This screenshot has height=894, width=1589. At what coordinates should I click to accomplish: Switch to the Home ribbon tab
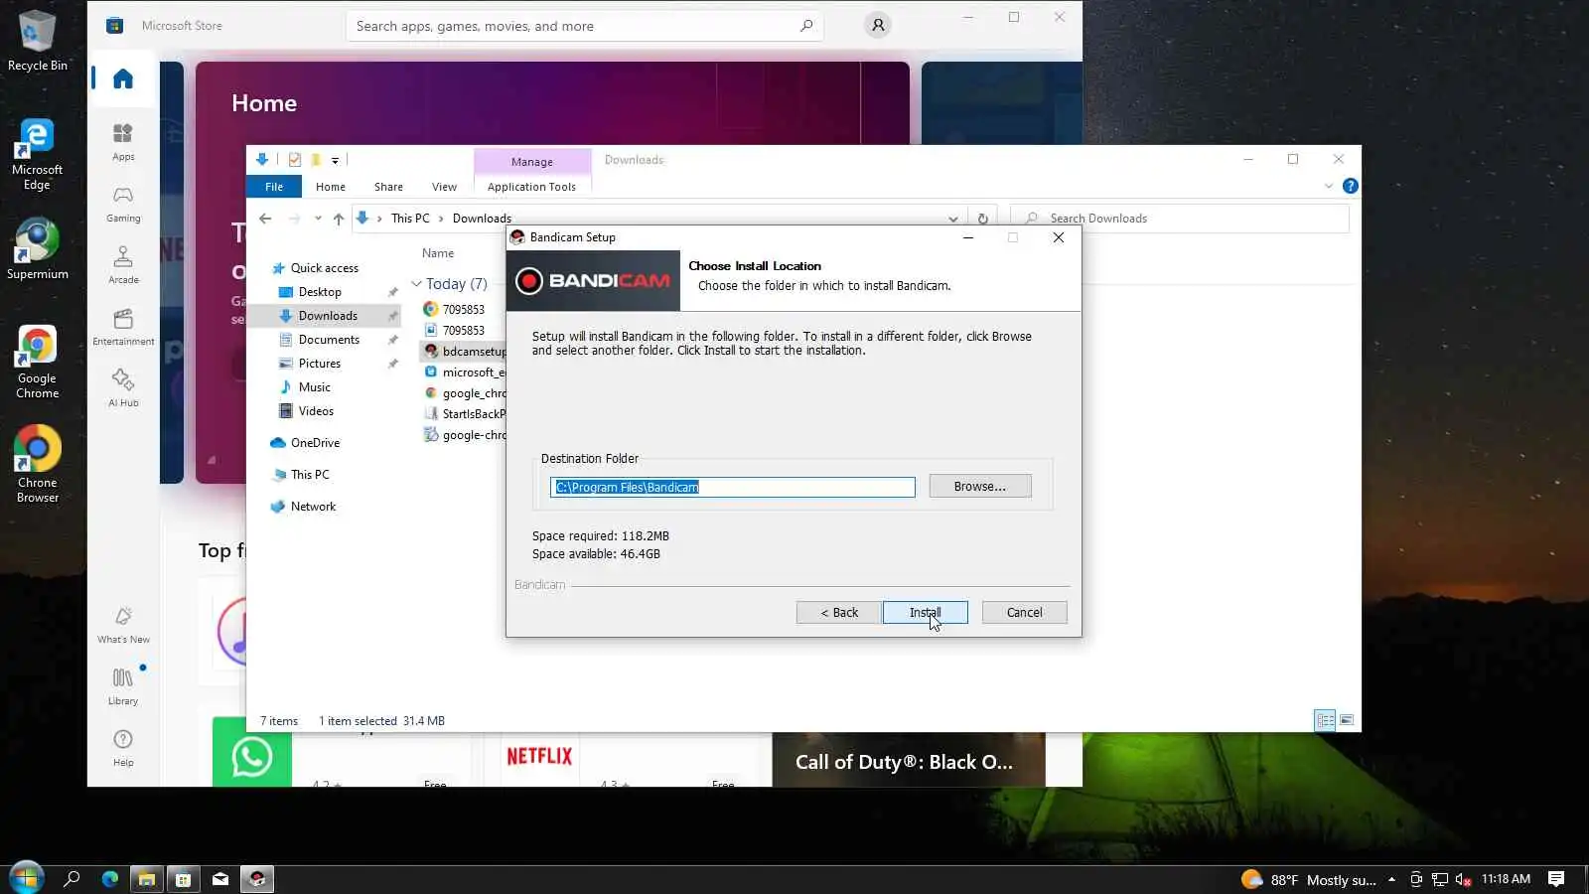point(331,187)
